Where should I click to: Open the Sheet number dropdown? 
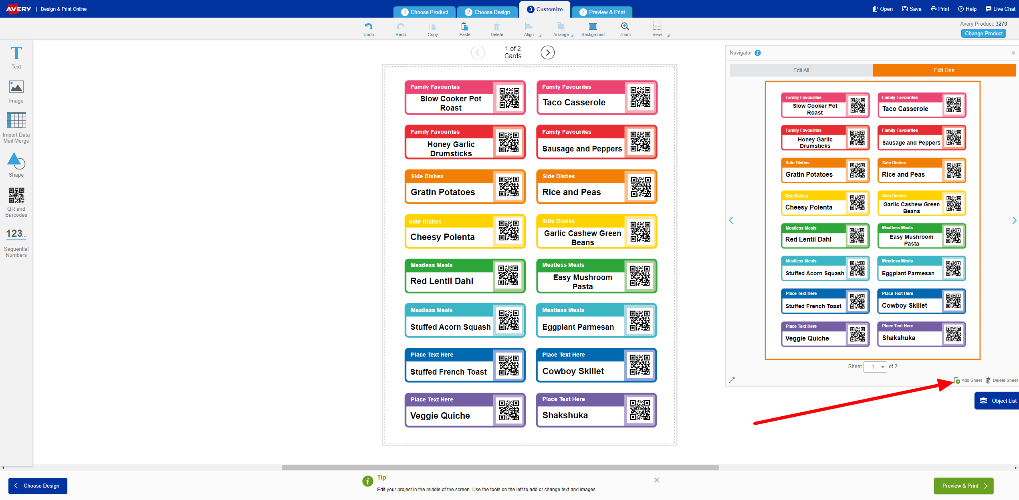(875, 367)
